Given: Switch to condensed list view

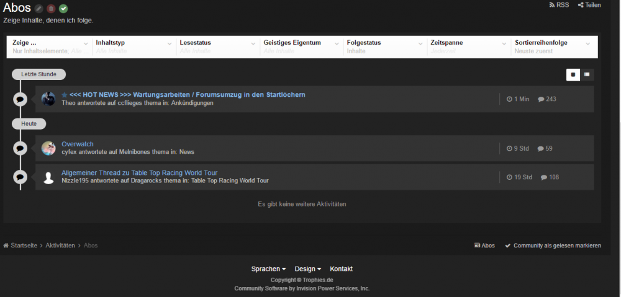Looking at the screenshot, I should [x=587, y=74].
